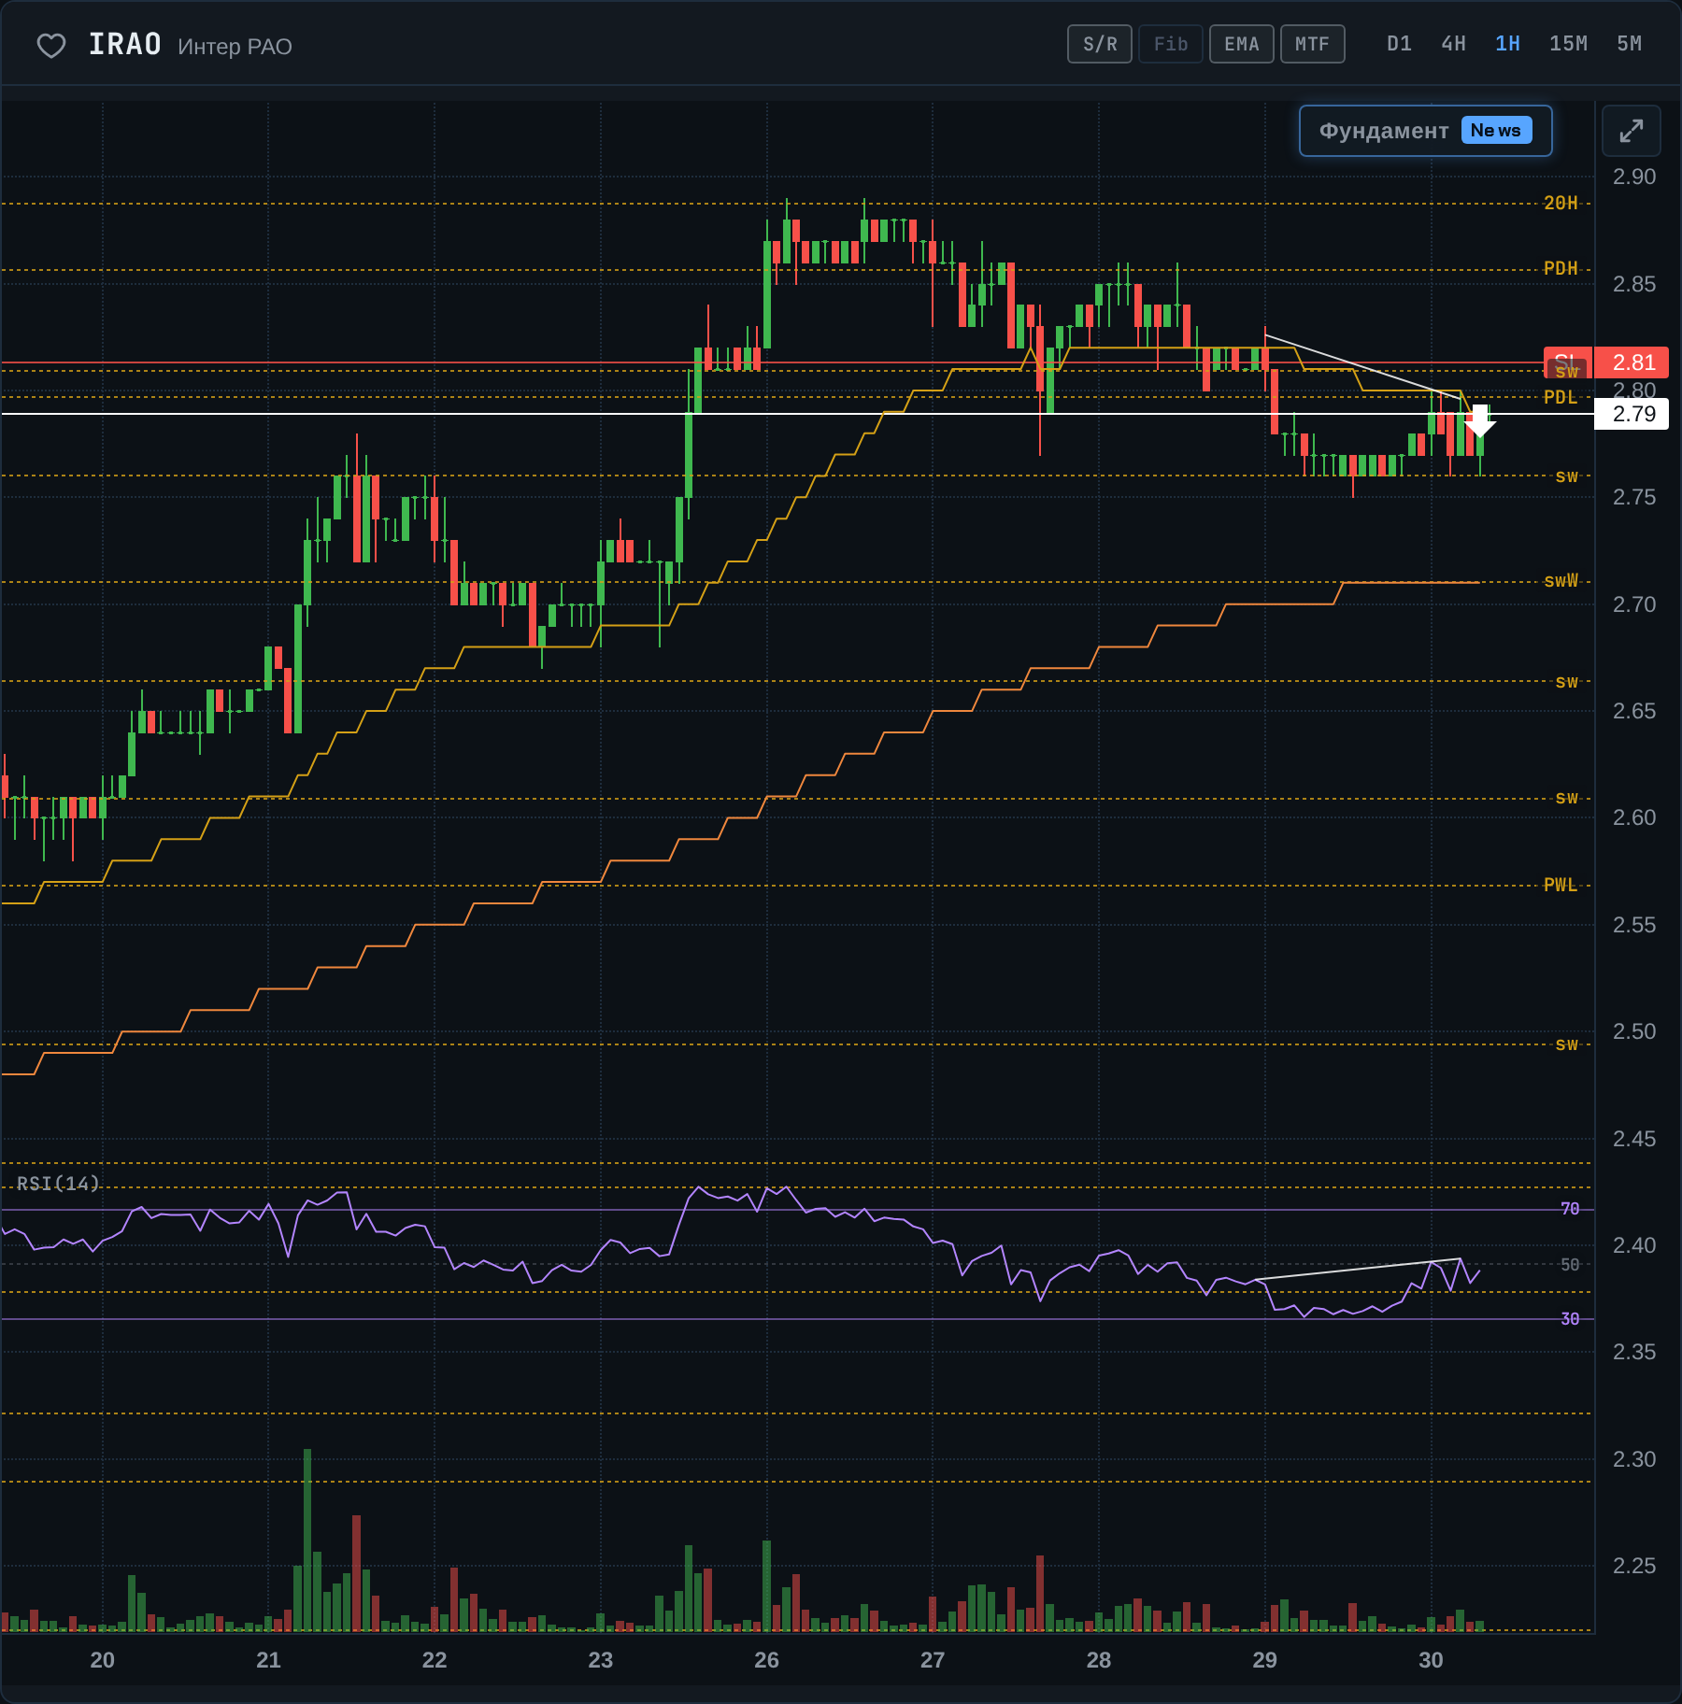Click the RSI 30 level label
This screenshot has height=1704, width=1682.
point(1570,1319)
